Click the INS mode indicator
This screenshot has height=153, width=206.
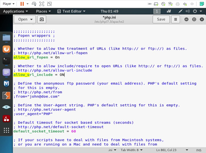point(199,150)
